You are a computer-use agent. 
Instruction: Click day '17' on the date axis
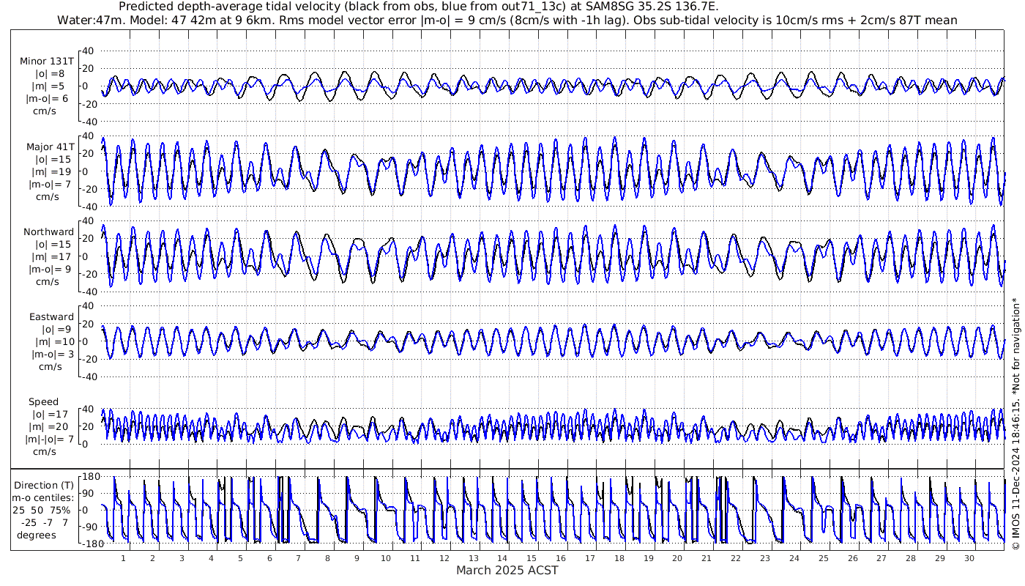589,558
